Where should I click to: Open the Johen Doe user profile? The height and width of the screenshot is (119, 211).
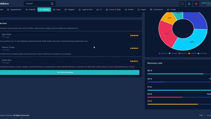206,4
